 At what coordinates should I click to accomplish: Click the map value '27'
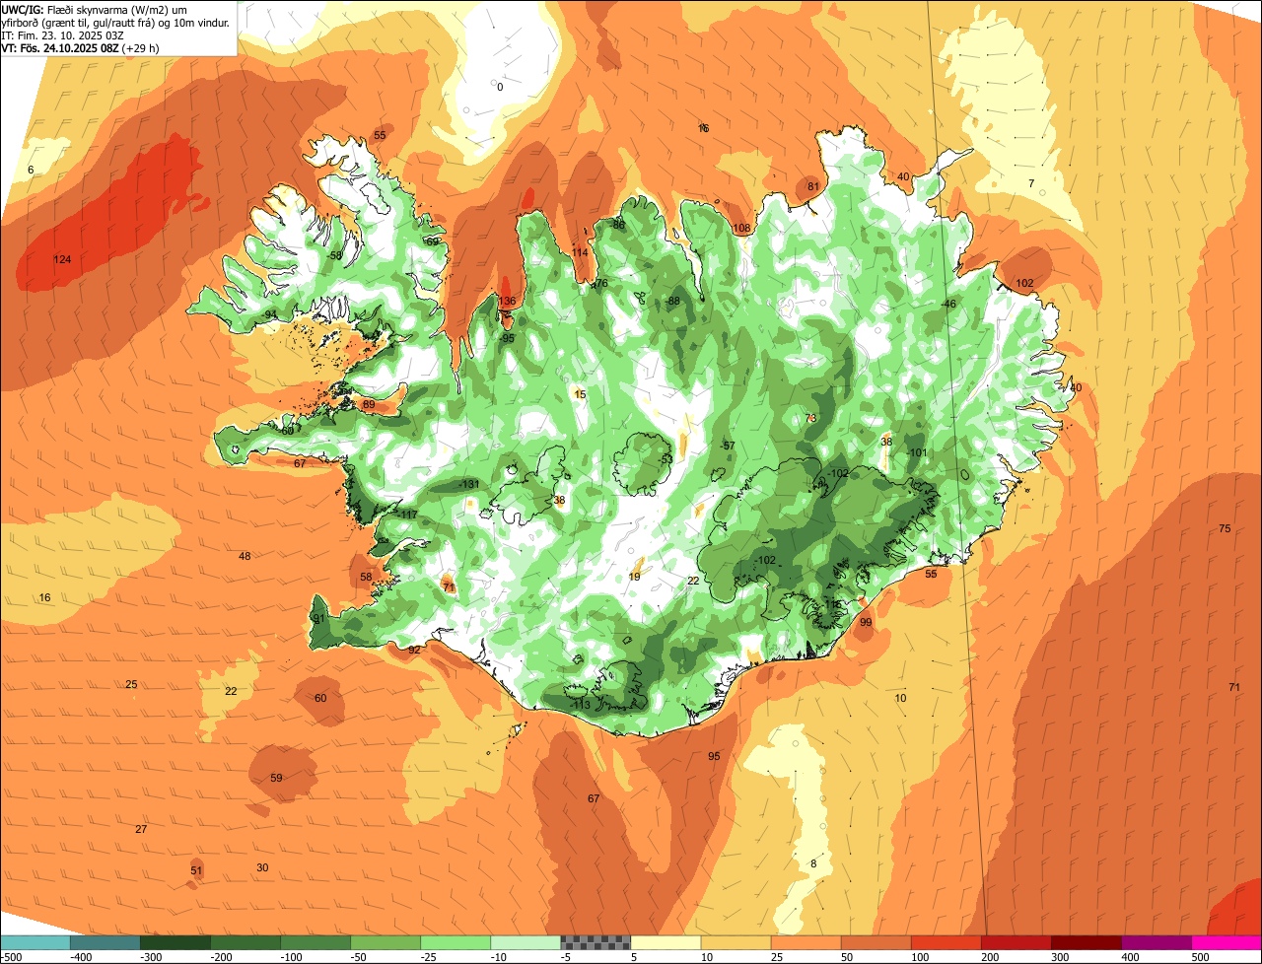coord(141,829)
